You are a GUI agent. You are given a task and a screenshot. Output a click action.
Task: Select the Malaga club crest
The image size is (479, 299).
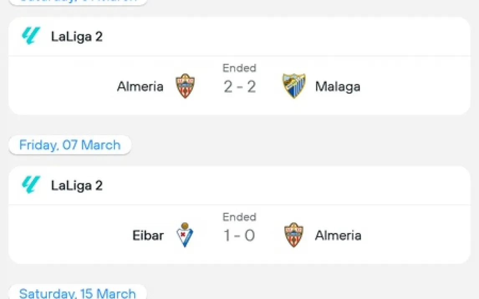(x=293, y=86)
